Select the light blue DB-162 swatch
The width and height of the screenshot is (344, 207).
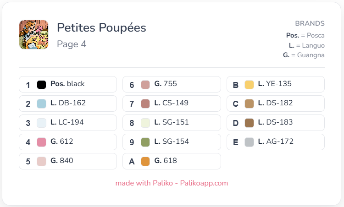[x=41, y=103]
